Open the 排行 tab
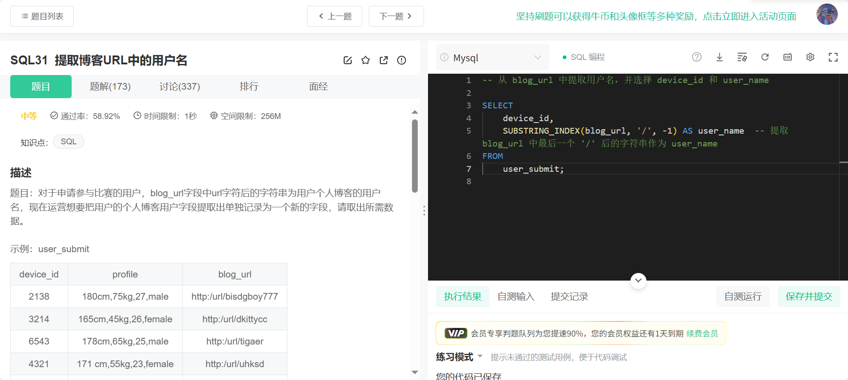The width and height of the screenshot is (848, 380). pos(249,87)
